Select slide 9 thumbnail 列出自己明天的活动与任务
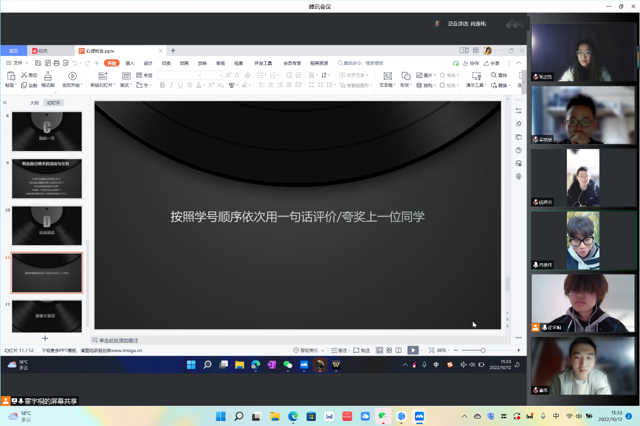 point(47,179)
